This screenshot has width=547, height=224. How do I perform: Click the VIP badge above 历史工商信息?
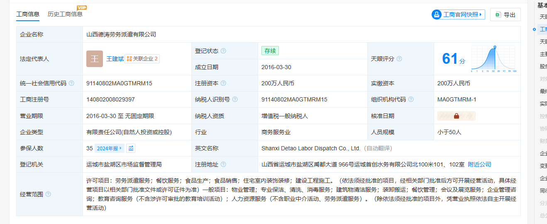click(x=82, y=8)
